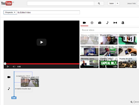
Task: Expand the Subir dropdown arrow
Action: click(x=117, y=3)
